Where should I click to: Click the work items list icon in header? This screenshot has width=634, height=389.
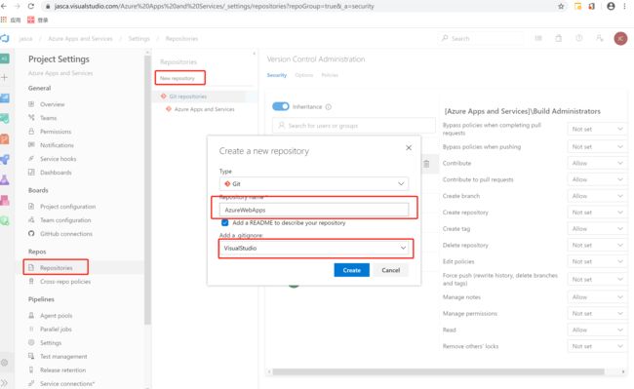tap(538, 38)
